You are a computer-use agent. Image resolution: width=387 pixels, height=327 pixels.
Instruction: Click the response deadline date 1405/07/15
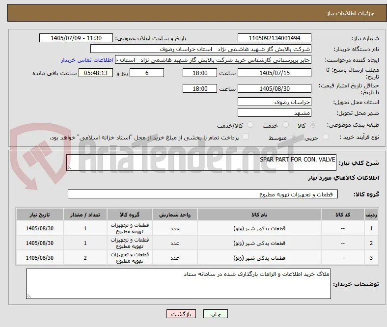(x=275, y=73)
